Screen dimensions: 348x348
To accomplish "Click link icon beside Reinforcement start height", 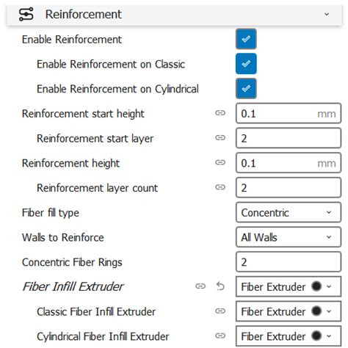I will click(x=220, y=113).
